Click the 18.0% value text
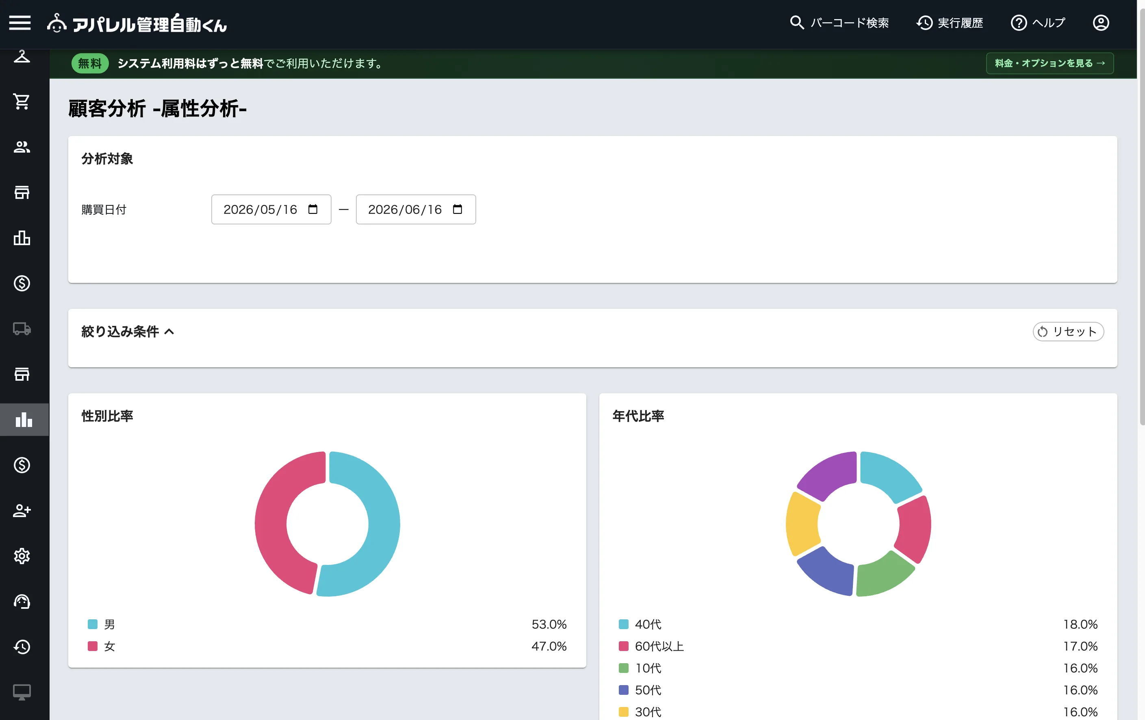This screenshot has width=1145, height=720. tap(1080, 624)
